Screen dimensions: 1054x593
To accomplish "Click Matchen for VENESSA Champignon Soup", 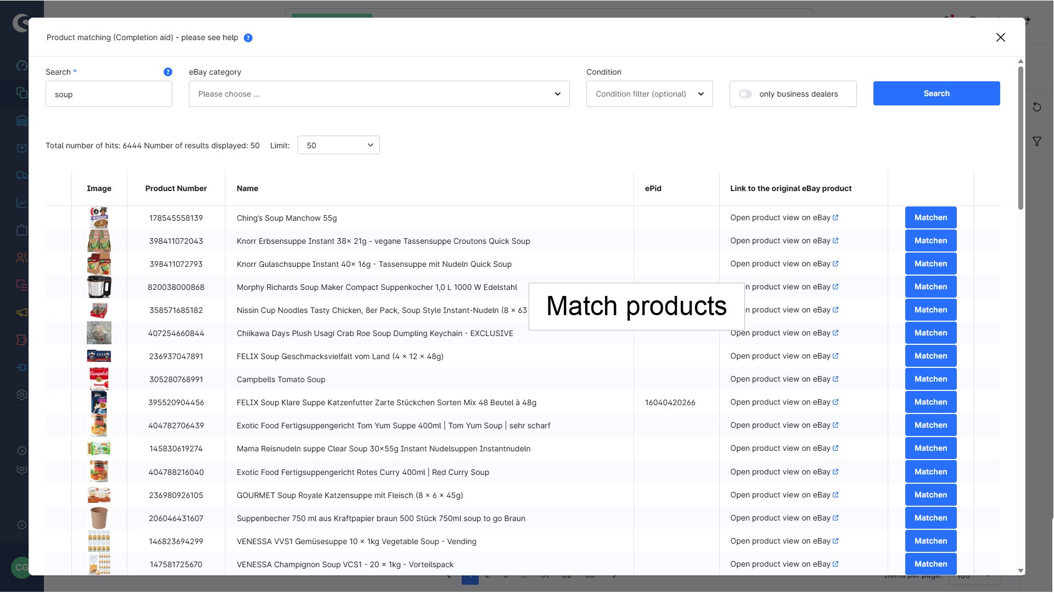I will coord(930,564).
